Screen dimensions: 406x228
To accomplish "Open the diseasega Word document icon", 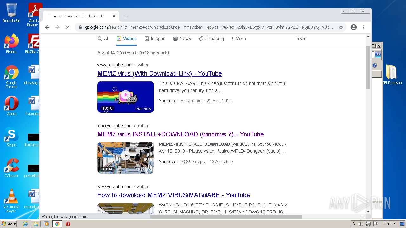I will (32, 75).
